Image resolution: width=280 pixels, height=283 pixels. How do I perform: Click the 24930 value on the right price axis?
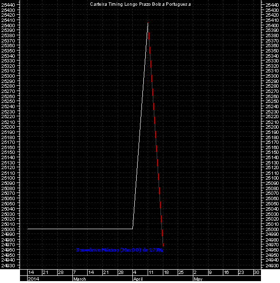pos(272,265)
